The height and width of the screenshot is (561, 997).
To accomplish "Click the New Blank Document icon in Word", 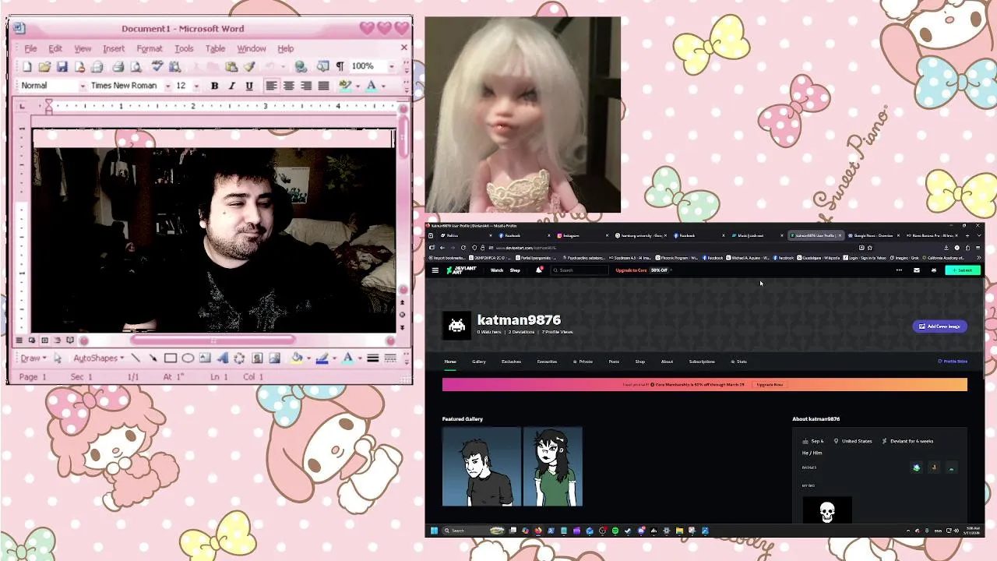I will tap(27, 67).
